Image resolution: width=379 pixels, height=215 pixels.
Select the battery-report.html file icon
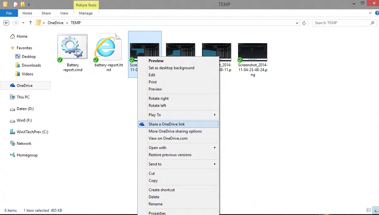[x=108, y=47]
